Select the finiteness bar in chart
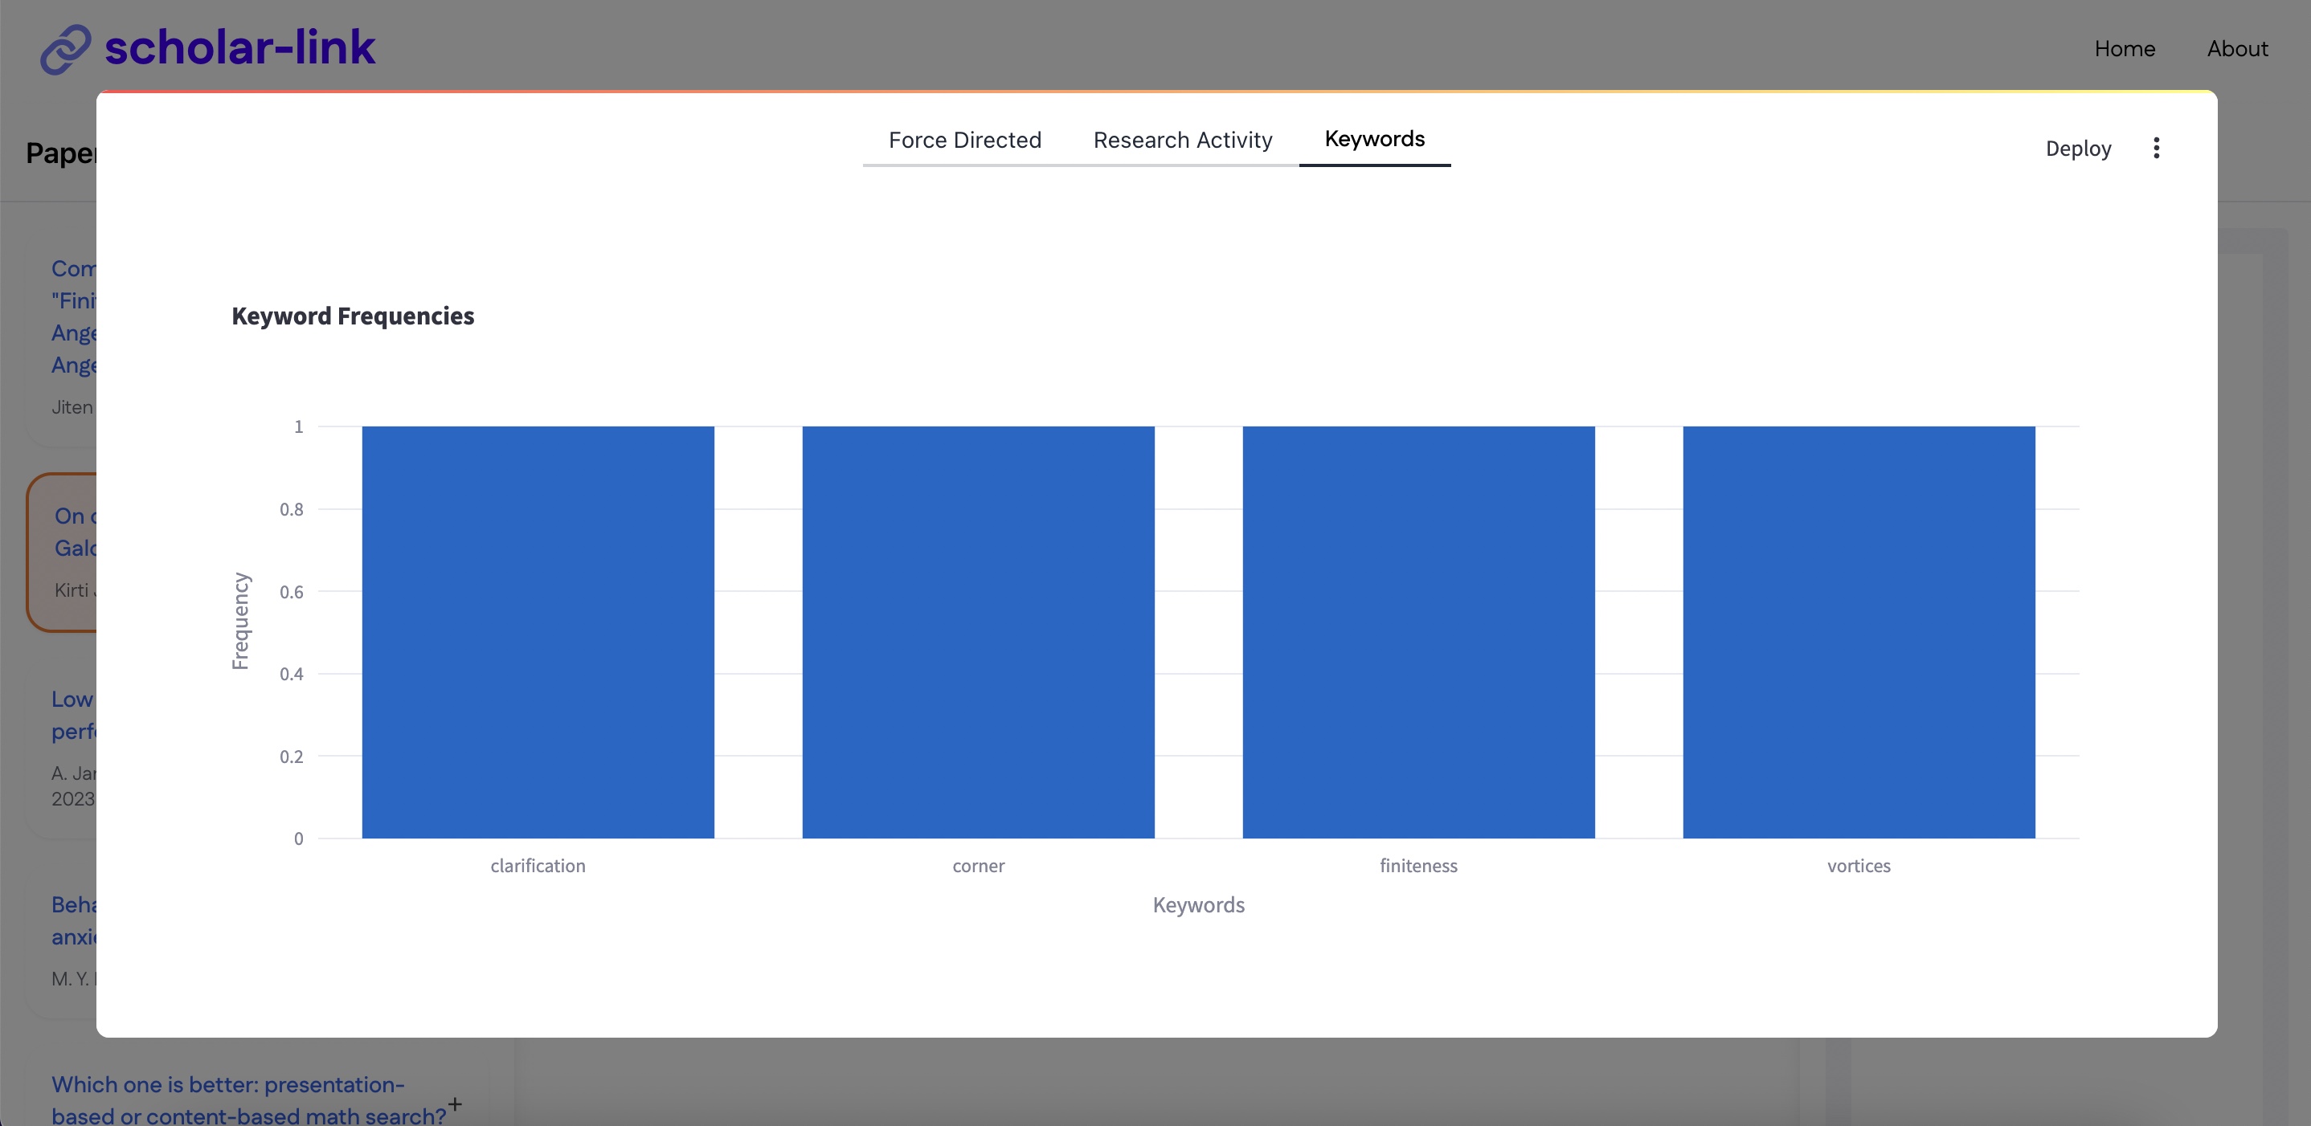 click(x=1417, y=632)
